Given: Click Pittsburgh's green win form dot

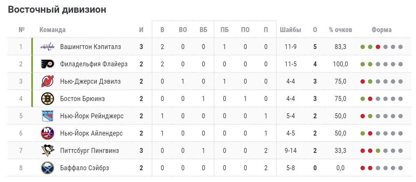Looking at the screenshot, I should 378,151.
